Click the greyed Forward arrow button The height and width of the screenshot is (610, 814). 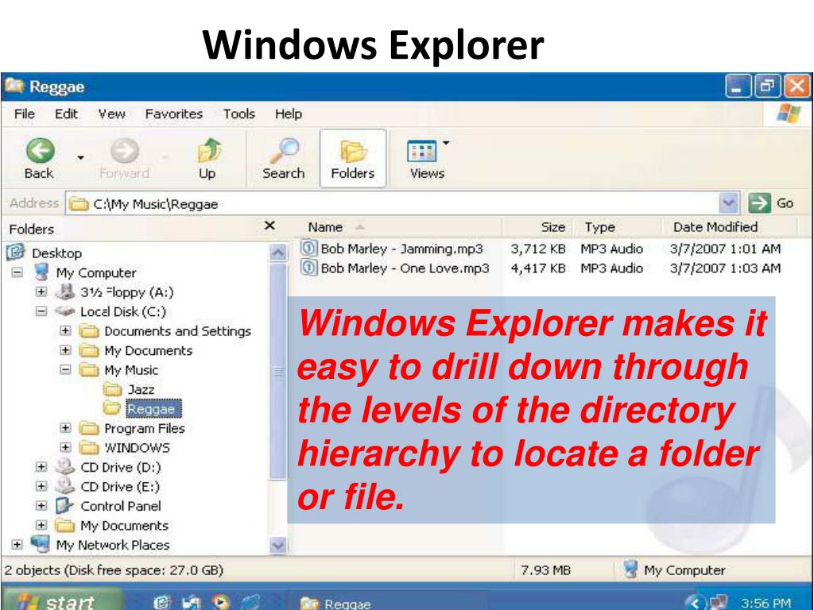(125, 151)
